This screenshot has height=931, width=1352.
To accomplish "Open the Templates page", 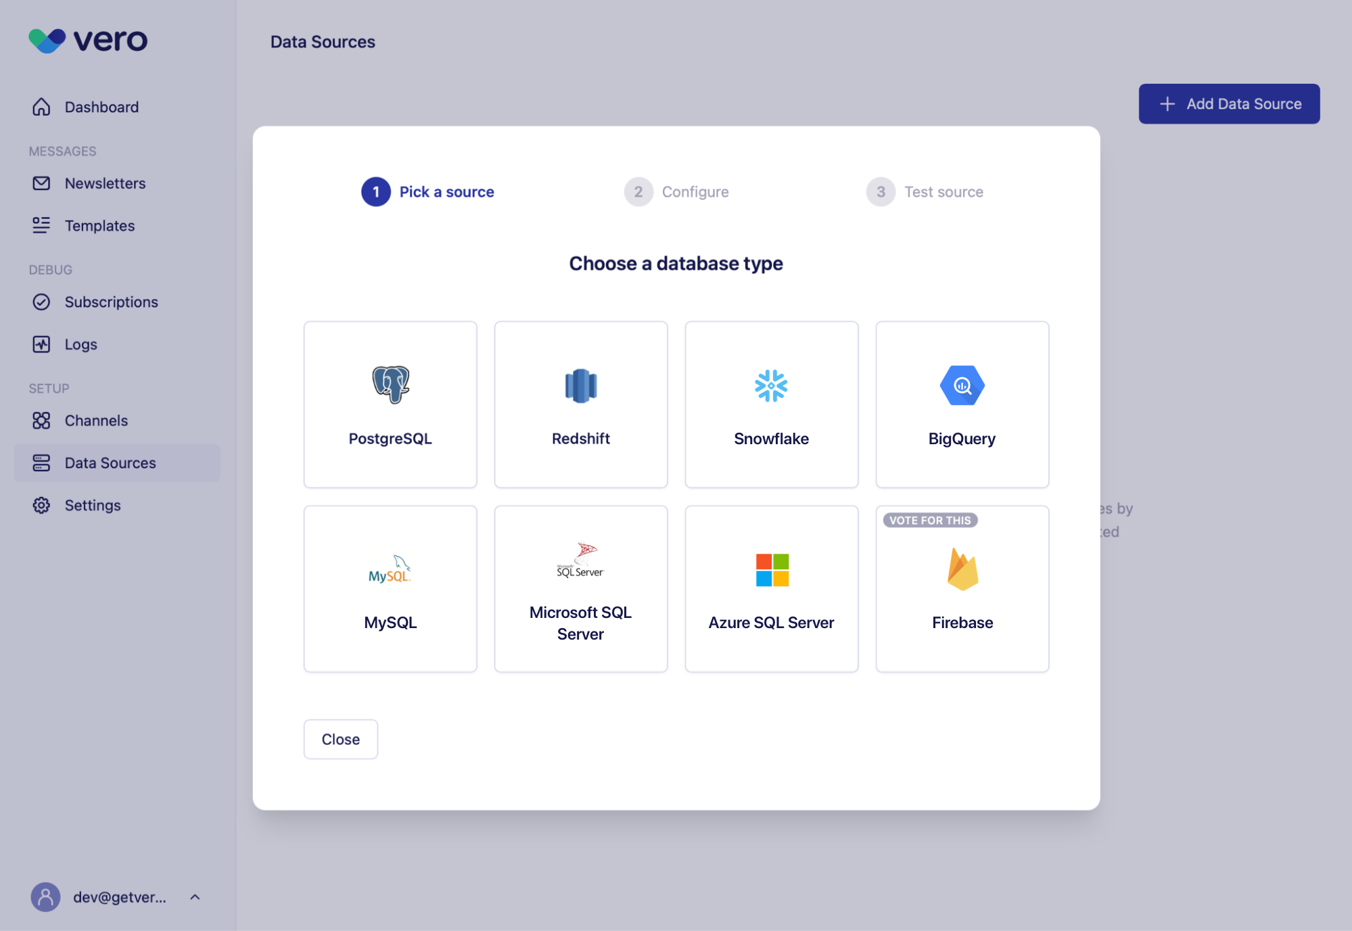I will coord(99,225).
